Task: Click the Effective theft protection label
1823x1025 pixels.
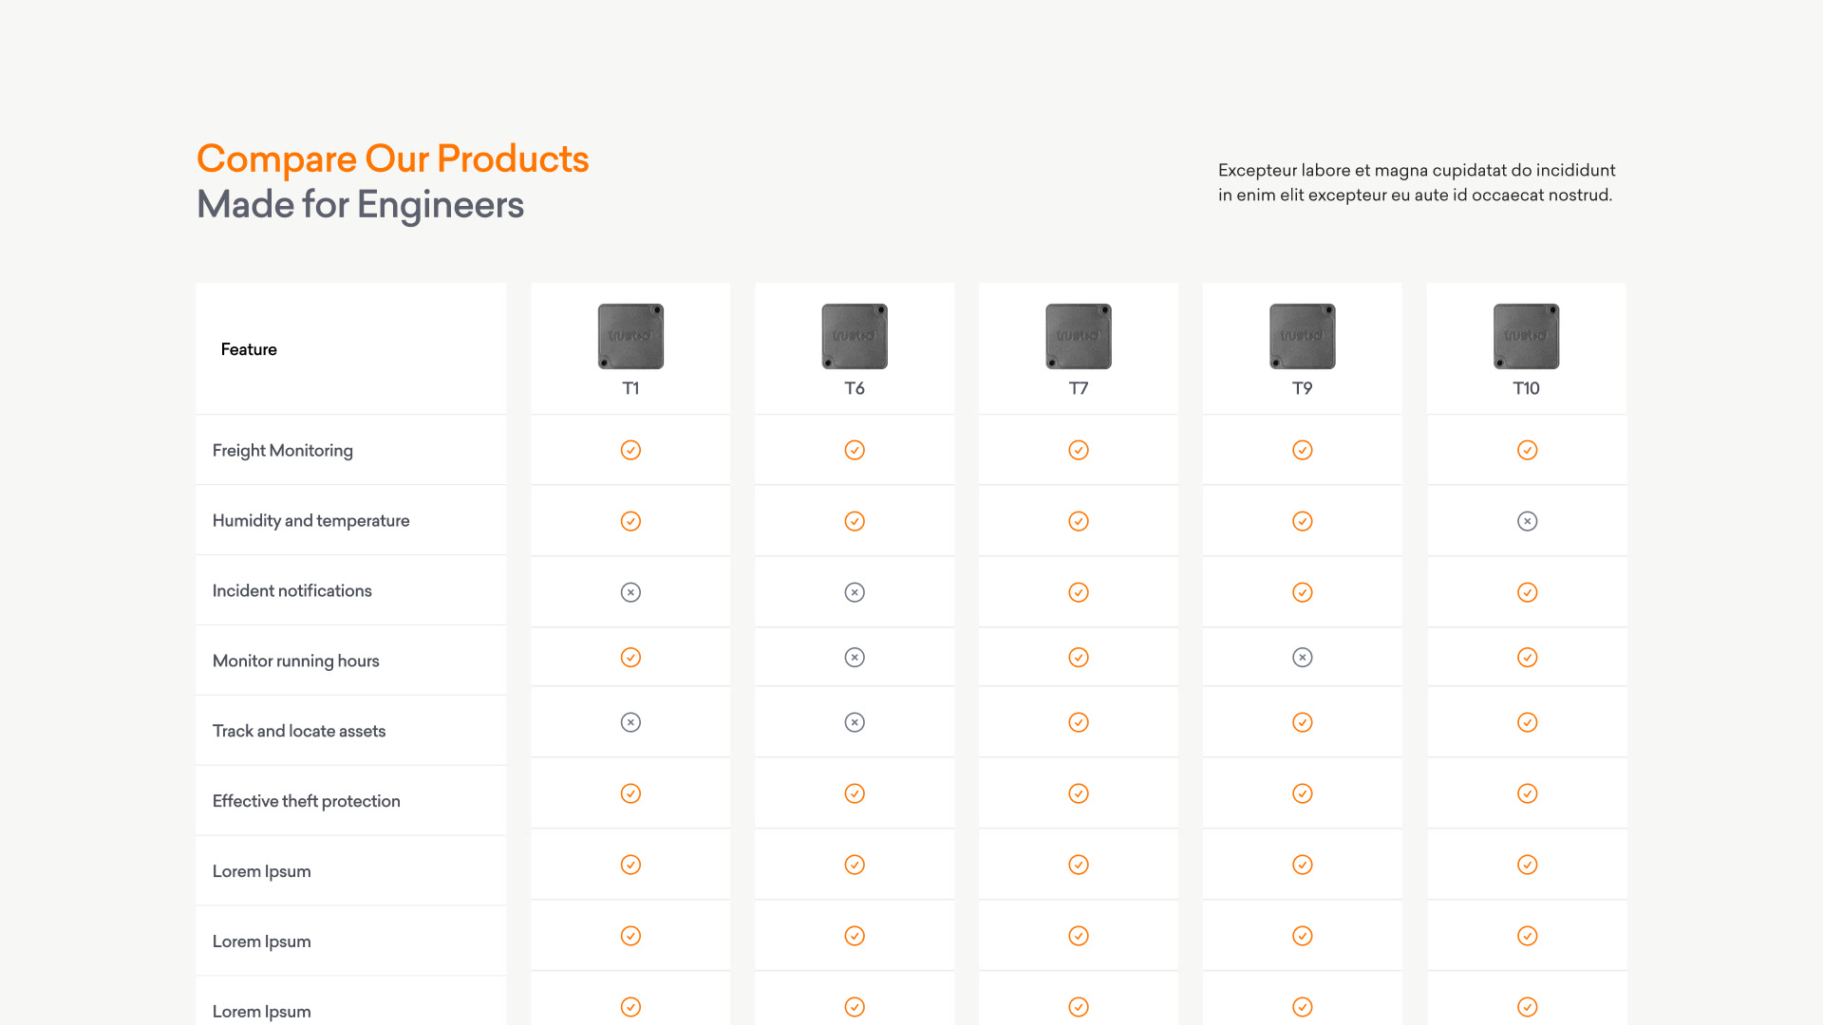Action: (307, 801)
